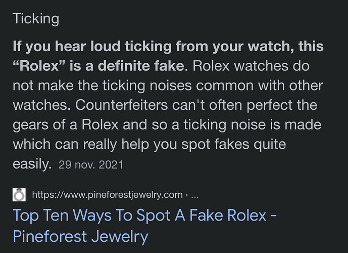Viewport: 348px width, 253px height.
Task: Click the bold phrase 'definite fake'
Action: pos(141,66)
